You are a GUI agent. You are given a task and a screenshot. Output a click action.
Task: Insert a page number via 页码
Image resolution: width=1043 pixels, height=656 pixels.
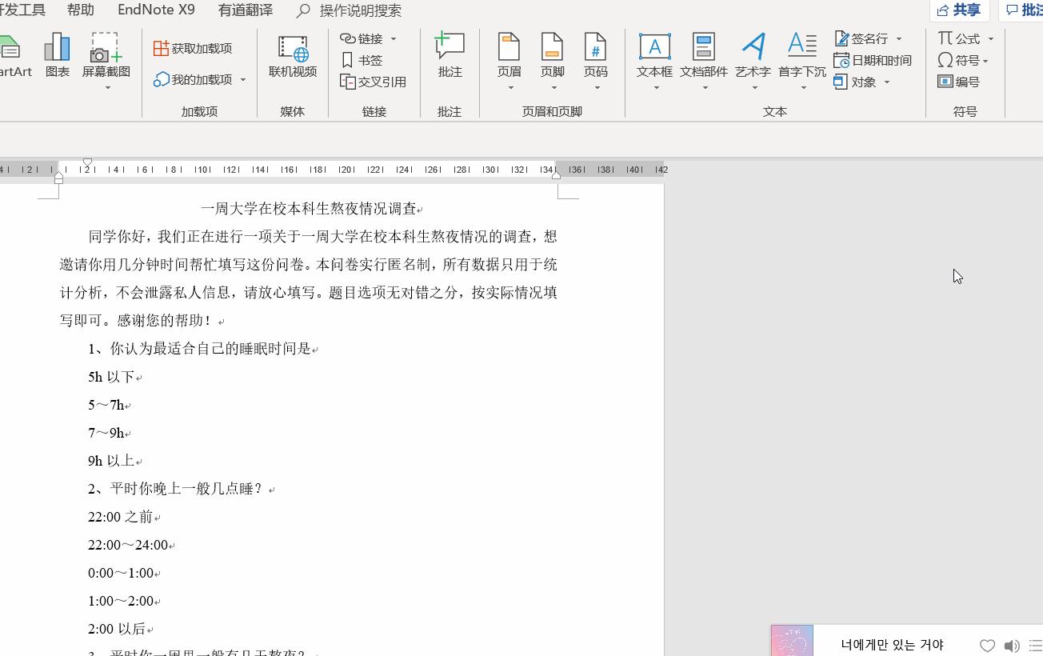tap(595, 56)
